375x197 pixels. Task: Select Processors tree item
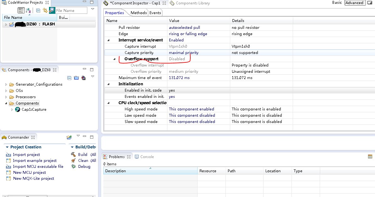click(x=25, y=97)
